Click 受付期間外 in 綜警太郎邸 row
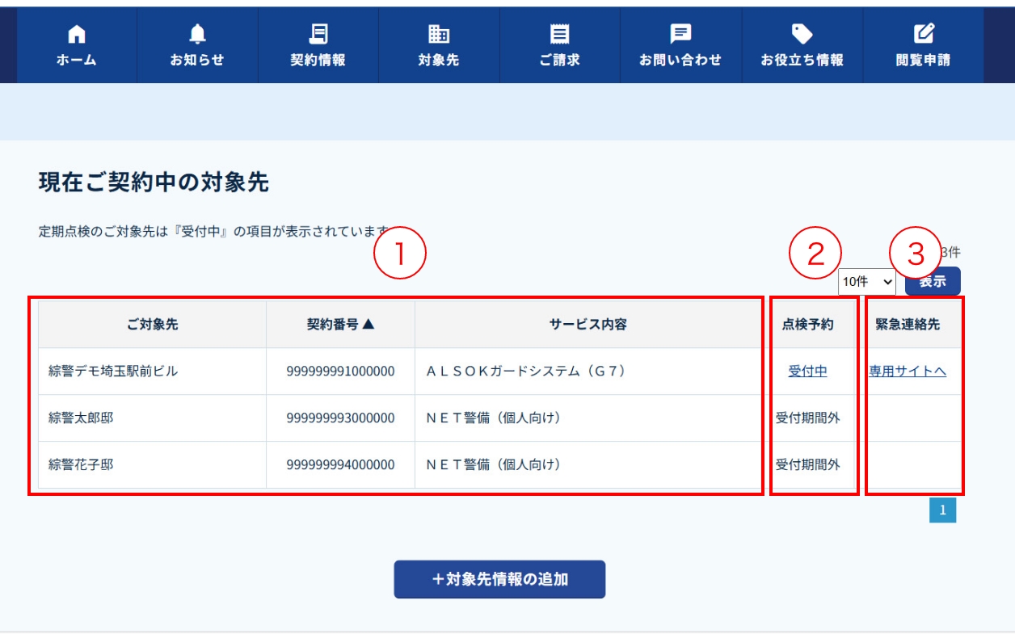The width and height of the screenshot is (1015, 634). (808, 418)
